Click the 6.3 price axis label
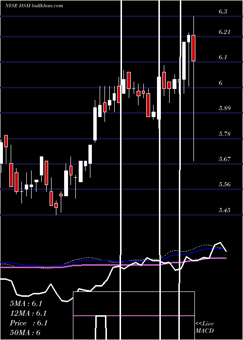Viewport: 243px width, 340px height. (x=223, y=12)
